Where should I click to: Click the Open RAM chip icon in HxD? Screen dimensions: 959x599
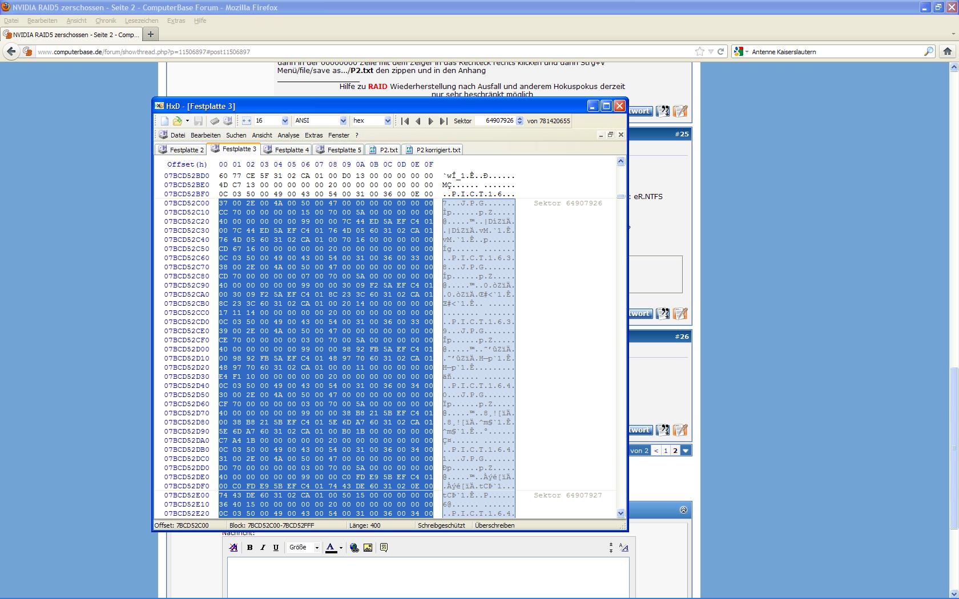215,121
